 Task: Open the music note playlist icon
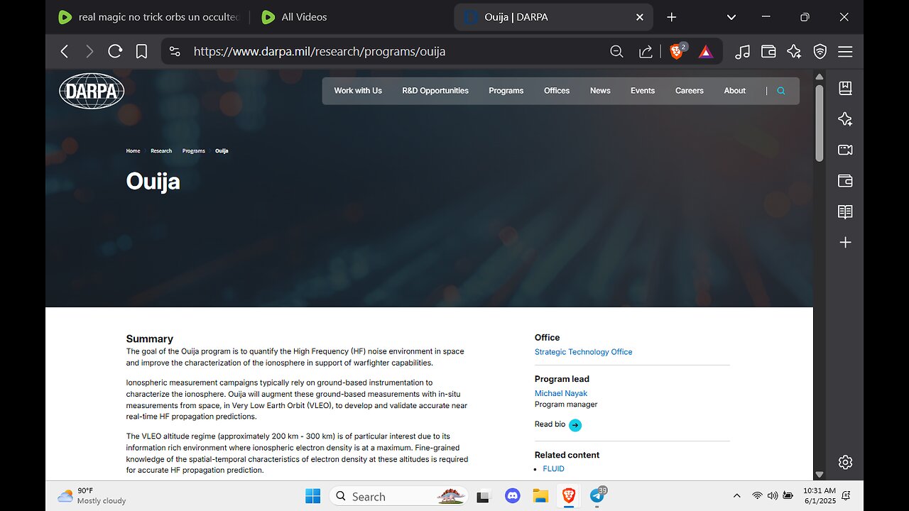[x=742, y=51]
